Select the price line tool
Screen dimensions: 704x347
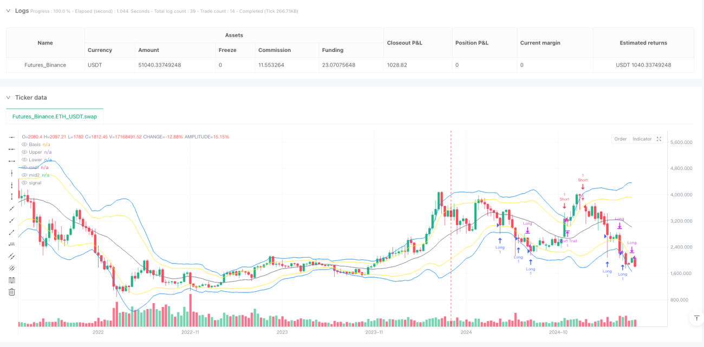coord(12,244)
